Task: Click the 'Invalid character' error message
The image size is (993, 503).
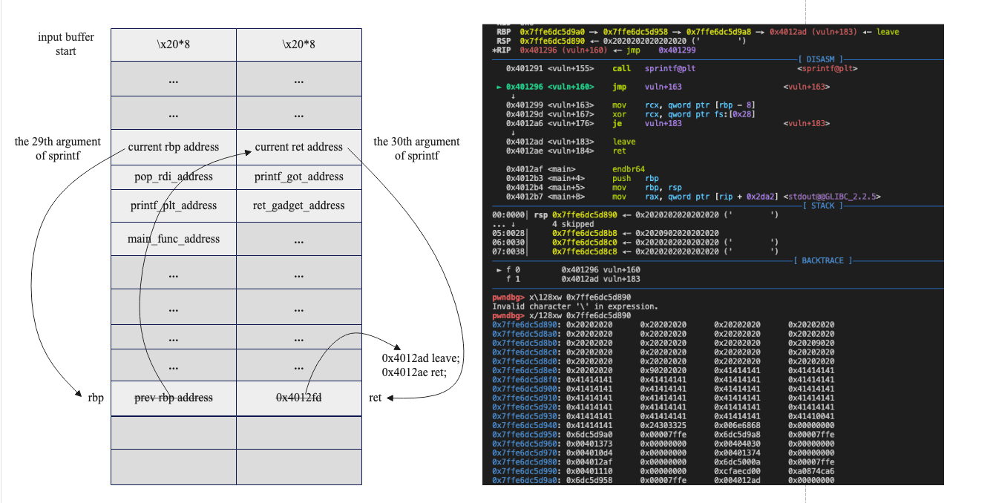Action: point(575,306)
